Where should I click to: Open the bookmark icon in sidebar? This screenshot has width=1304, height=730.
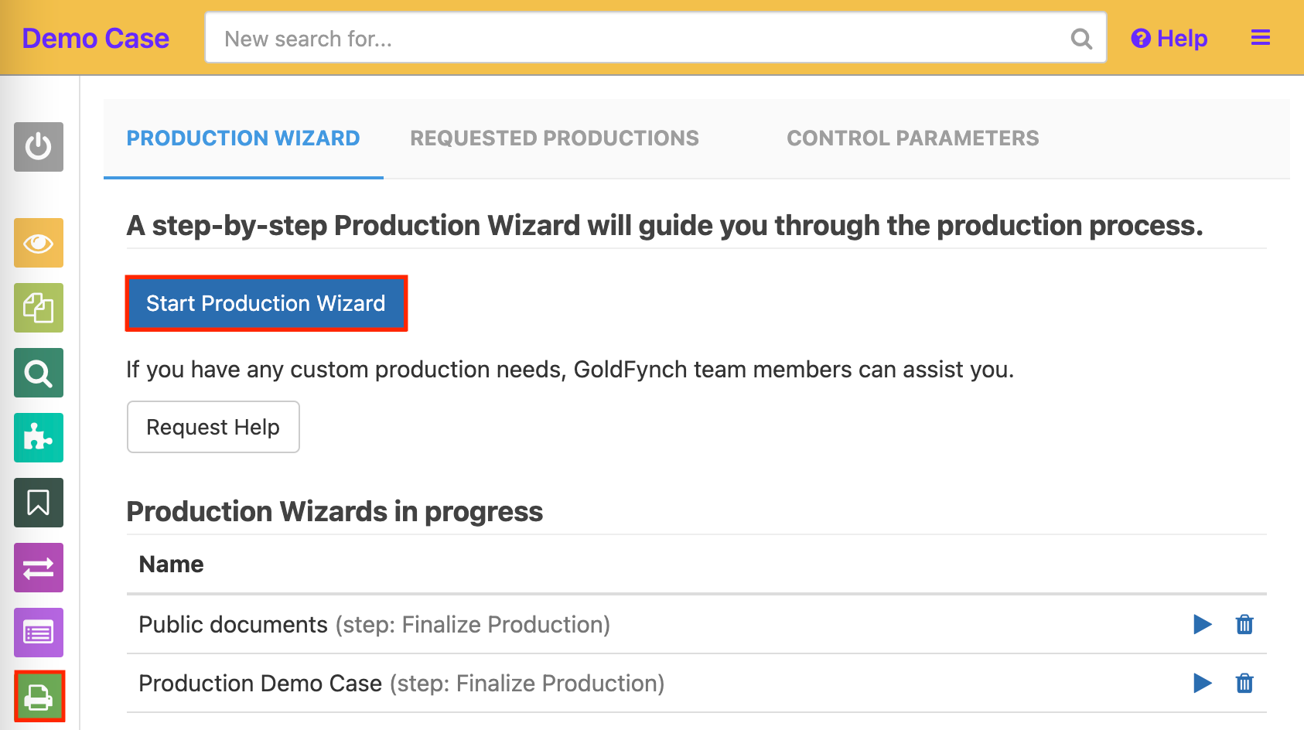click(x=39, y=503)
